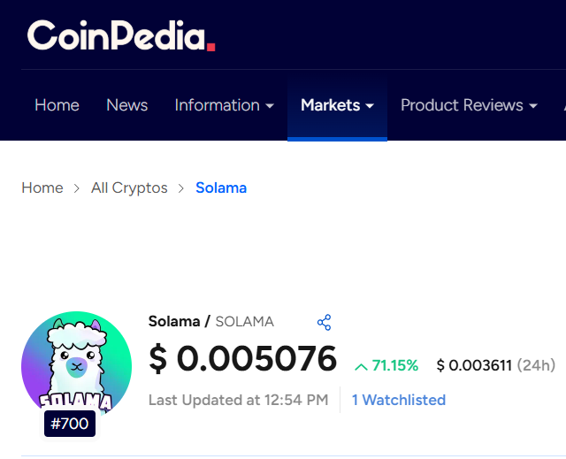Expand the Markets dropdown menu
The image size is (566, 459).
click(337, 105)
